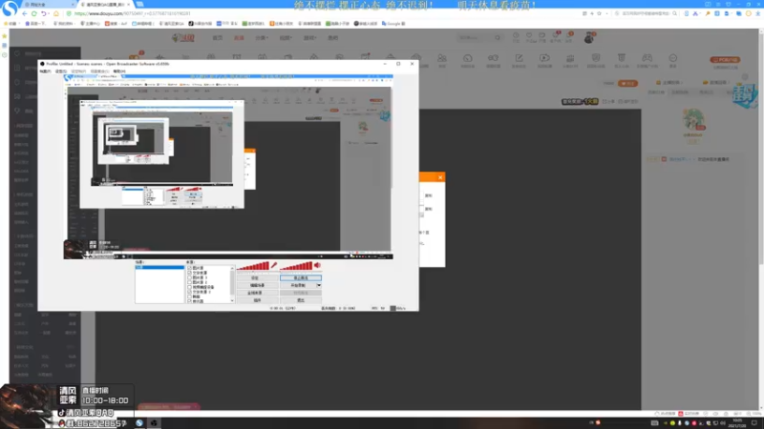The height and width of the screenshot is (429, 764).
Task: Expand the 视频 dropdown in the Douyu navigation
Action: (x=286, y=37)
